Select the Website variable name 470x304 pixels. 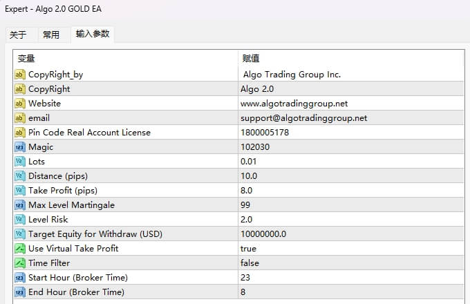pos(45,104)
